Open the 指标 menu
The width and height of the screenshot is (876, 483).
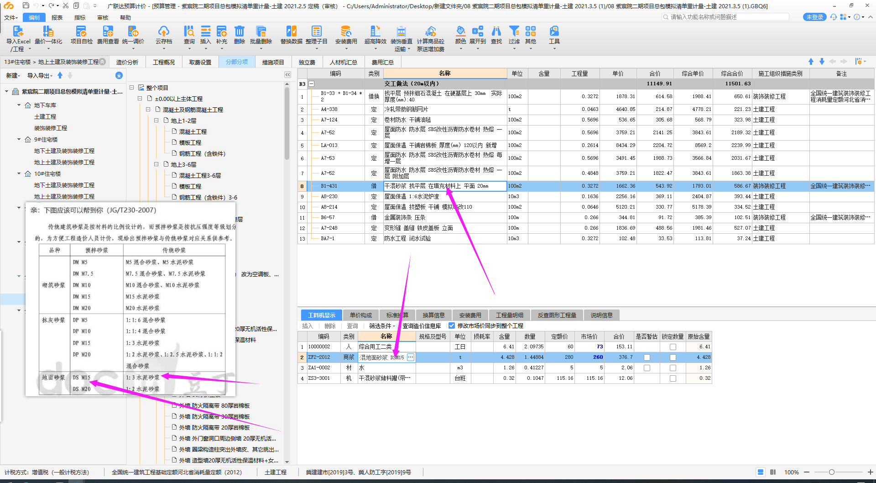(80, 17)
